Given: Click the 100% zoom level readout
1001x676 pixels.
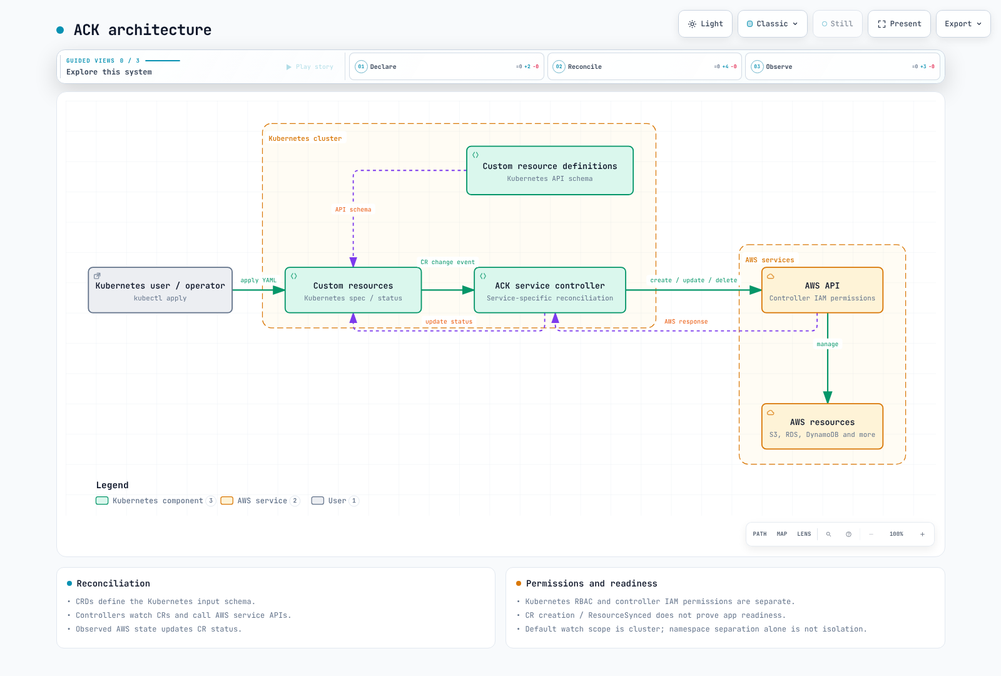Looking at the screenshot, I should [897, 535].
